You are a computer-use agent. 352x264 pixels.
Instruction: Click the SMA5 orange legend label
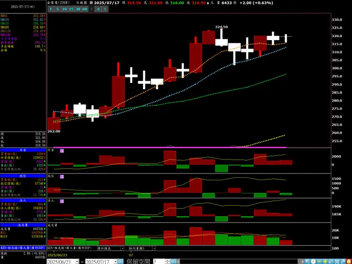coord(4,16)
